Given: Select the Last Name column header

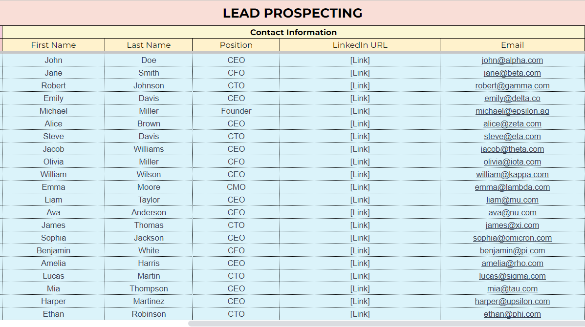Looking at the screenshot, I should coord(149,45).
